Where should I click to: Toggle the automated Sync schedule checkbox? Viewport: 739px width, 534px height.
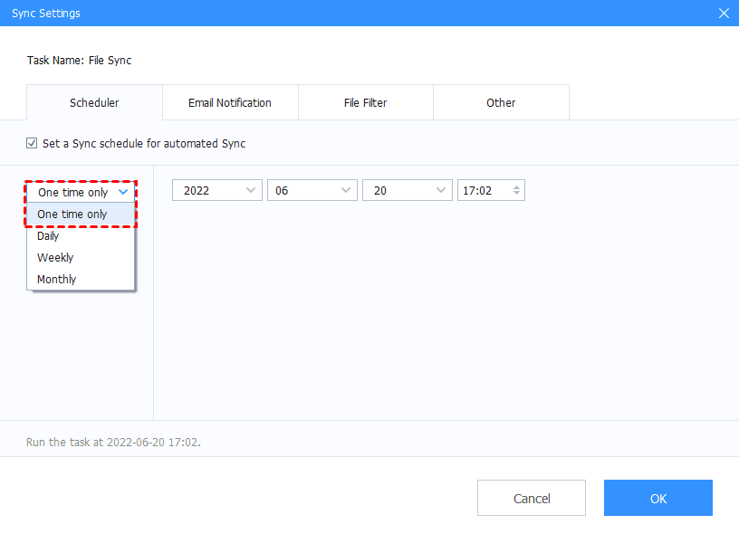pyautogui.click(x=32, y=143)
